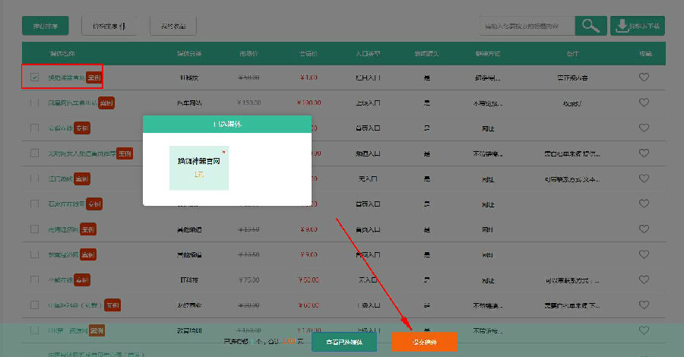Tick the checkbox in the 无入口 row
Screen dimensions: 684x357
click(x=34, y=178)
